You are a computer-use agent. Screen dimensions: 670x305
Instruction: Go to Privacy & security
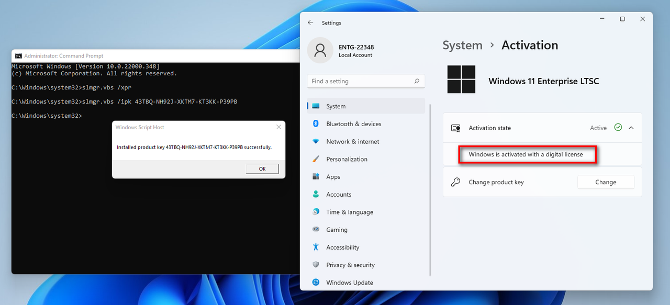[366, 265]
